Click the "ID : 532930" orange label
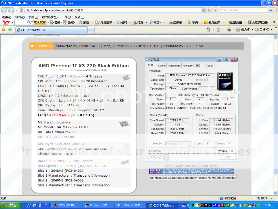 [41, 46]
